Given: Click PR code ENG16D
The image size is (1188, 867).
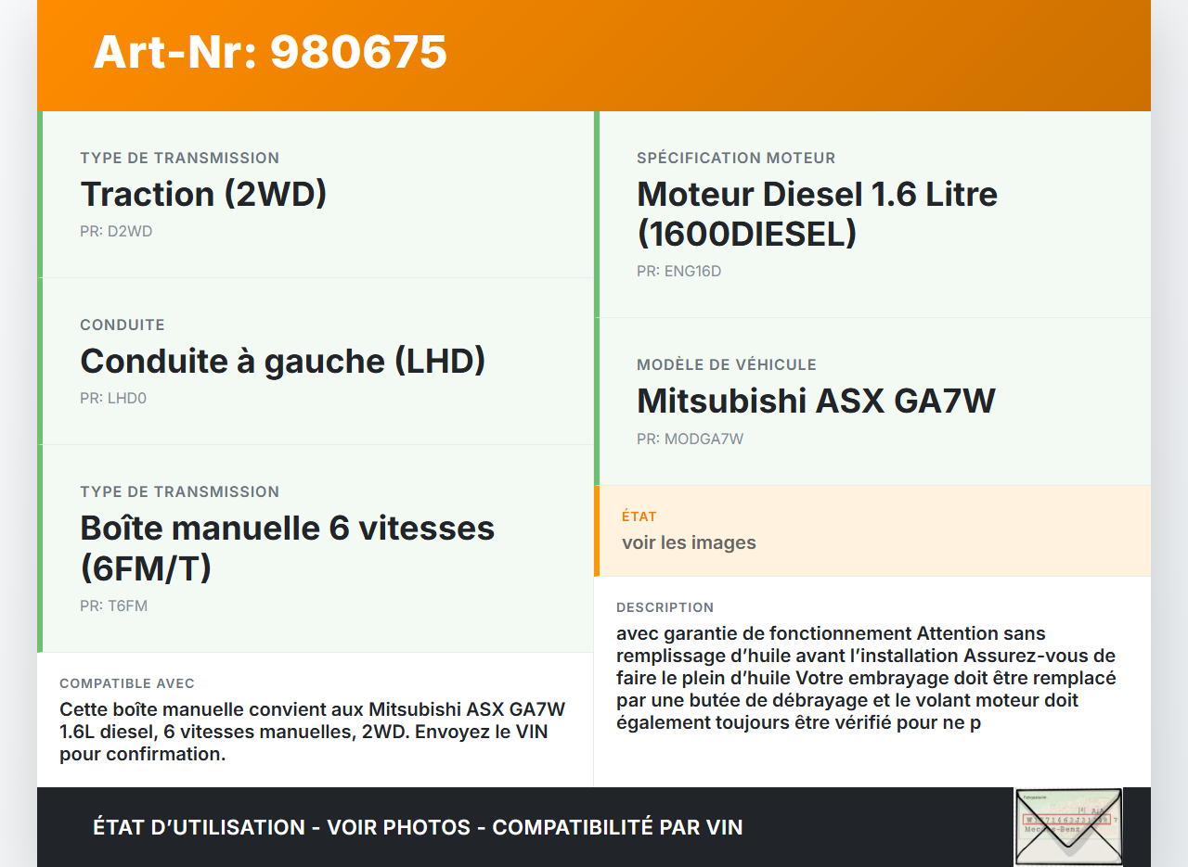Looking at the screenshot, I should [678, 272].
